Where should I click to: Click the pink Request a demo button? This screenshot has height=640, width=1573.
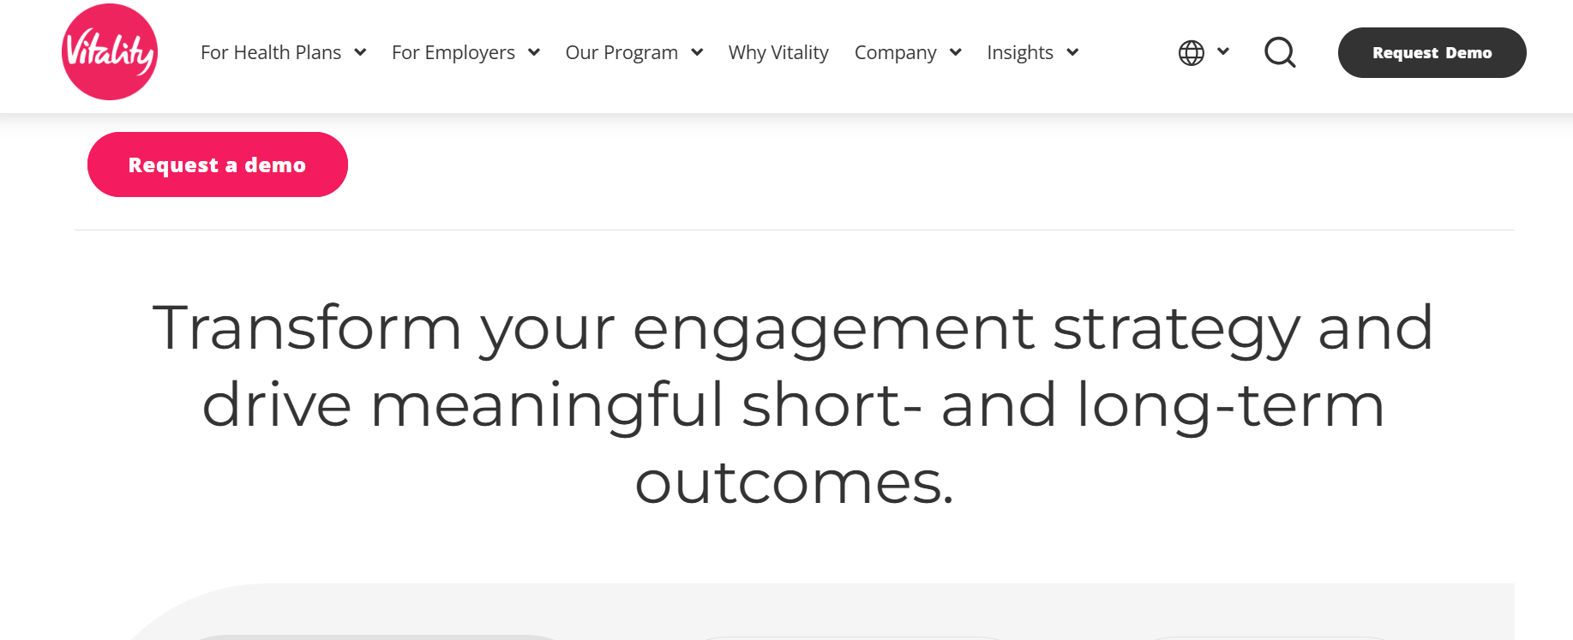click(x=218, y=164)
